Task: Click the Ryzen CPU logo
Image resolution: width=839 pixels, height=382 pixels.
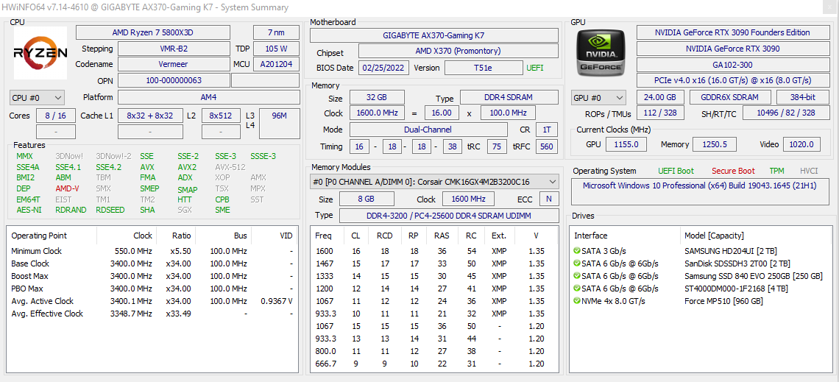Action: (40, 53)
